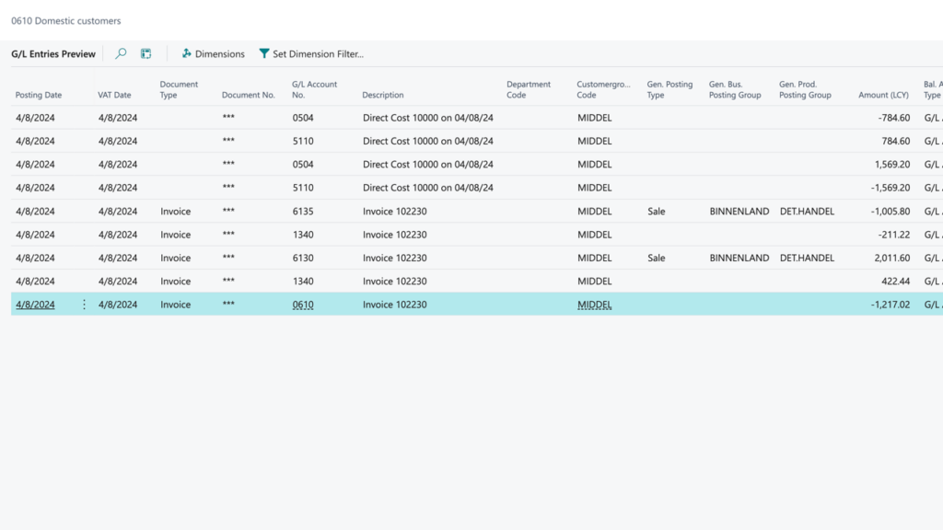Open Dimensions action in the toolbar
Screen dimensions: 943x530
pos(213,54)
